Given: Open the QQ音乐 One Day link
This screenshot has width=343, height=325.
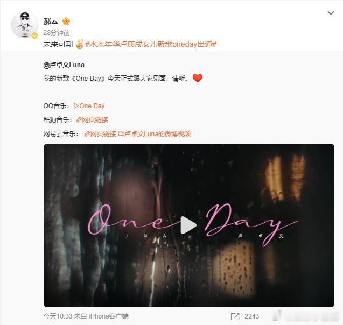Looking at the screenshot, I should click(89, 106).
